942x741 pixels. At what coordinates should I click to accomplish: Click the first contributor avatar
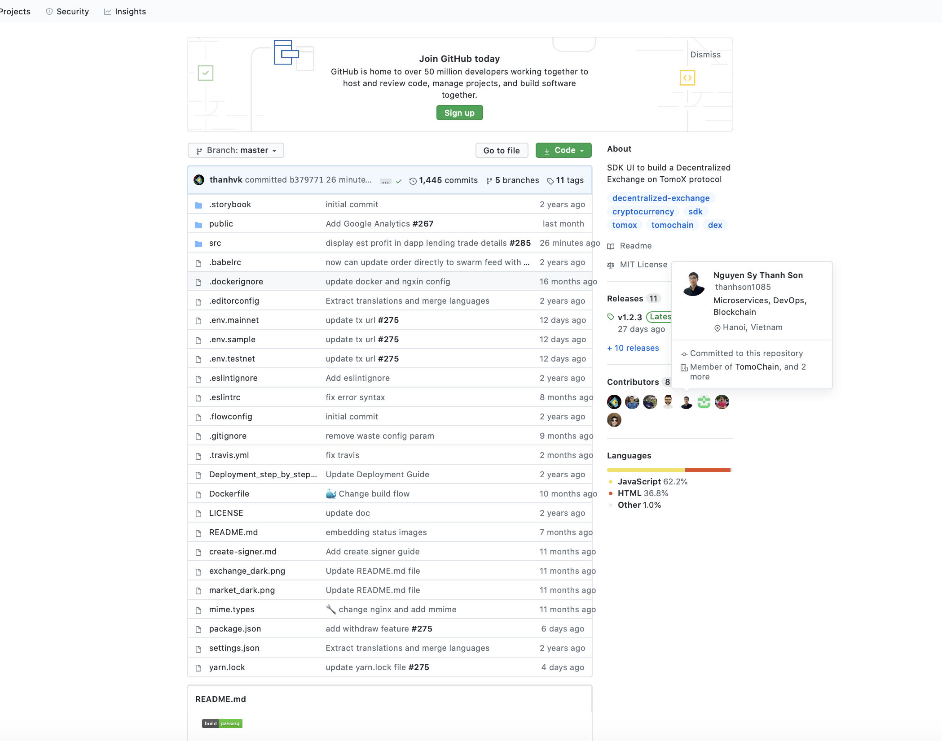click(x=614, y=402)
